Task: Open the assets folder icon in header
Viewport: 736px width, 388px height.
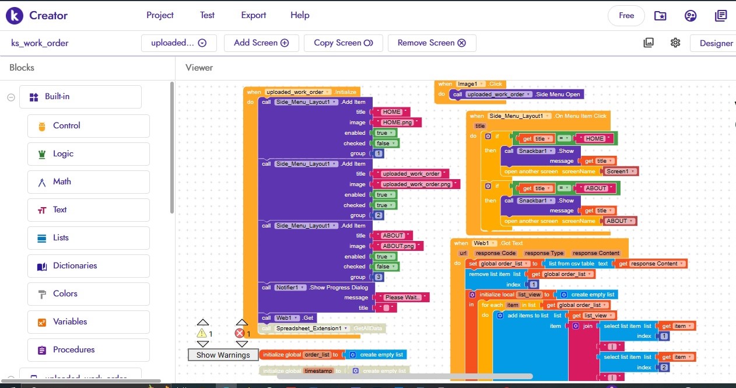Action: click(x=660, y=16)
